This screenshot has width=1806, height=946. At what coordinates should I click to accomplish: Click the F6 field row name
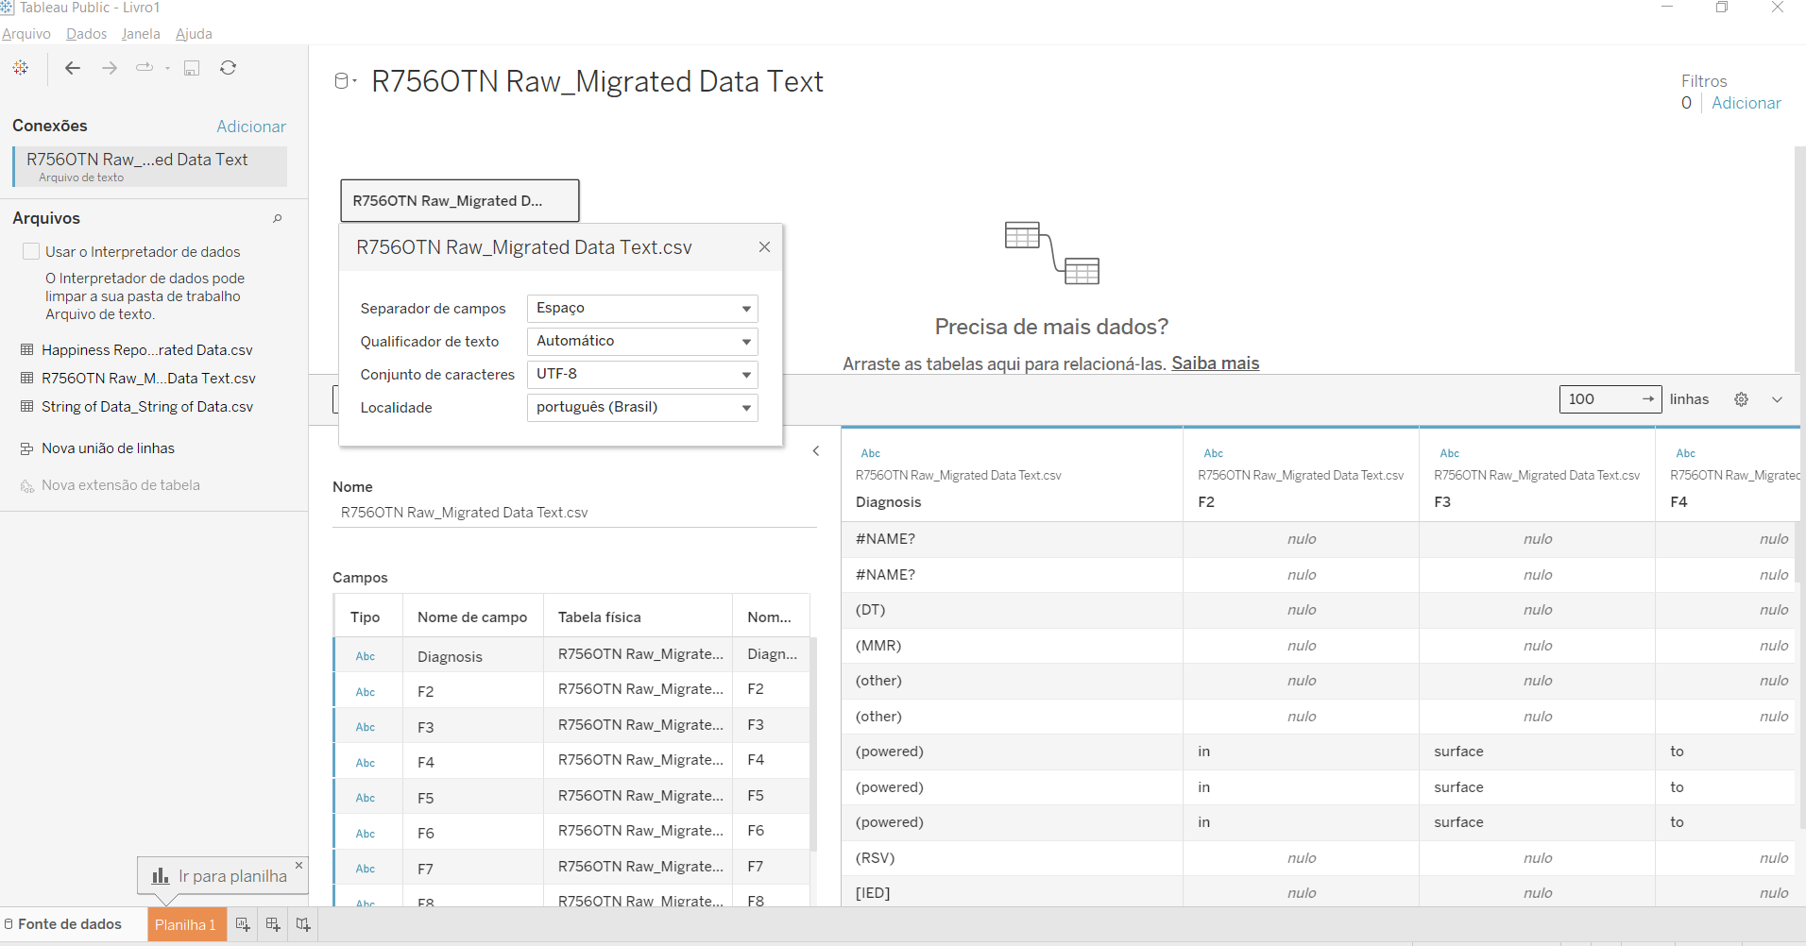tap(426, 834)
